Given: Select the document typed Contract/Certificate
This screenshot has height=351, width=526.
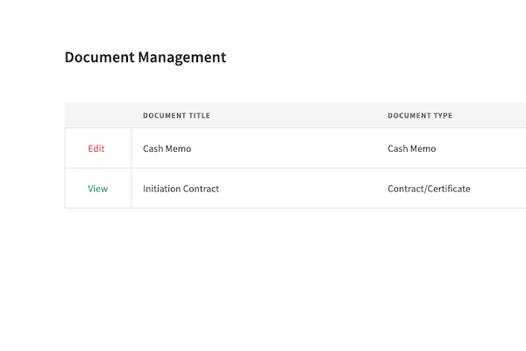Looking at the screenshot, I should (429, 189).
